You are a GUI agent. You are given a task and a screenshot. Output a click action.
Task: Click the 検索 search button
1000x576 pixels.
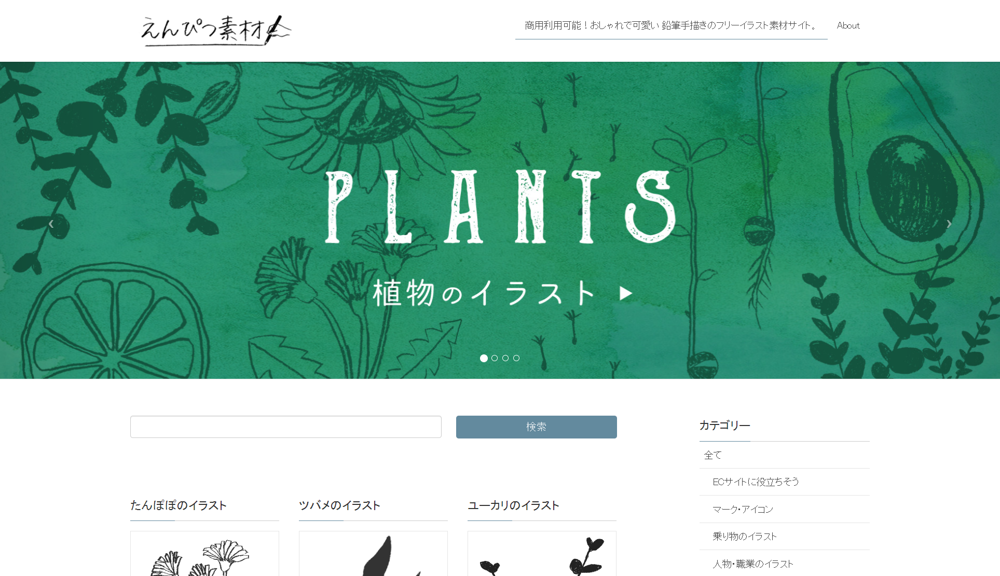(x=536, y=427)
